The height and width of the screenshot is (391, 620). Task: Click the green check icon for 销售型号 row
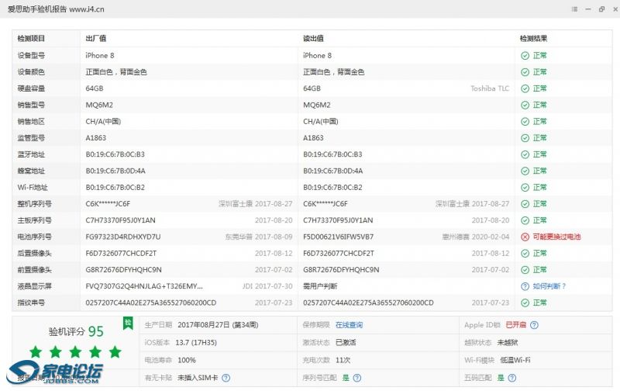525,106
